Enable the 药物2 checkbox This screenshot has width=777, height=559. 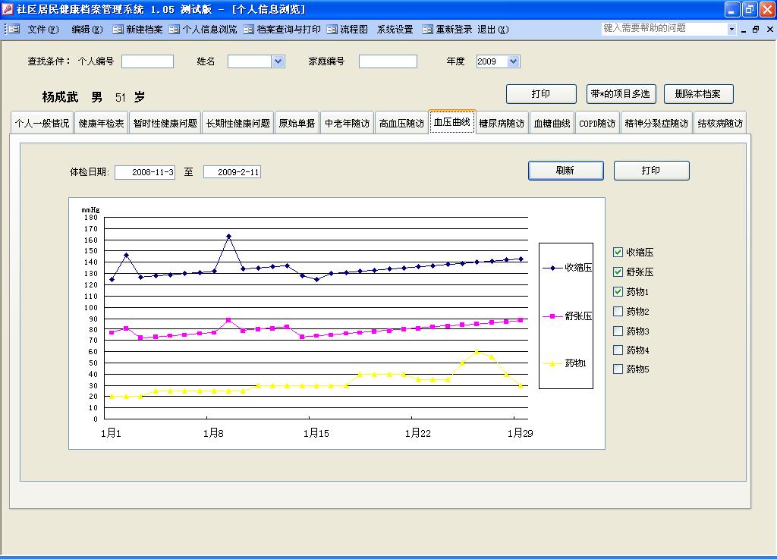618,311
